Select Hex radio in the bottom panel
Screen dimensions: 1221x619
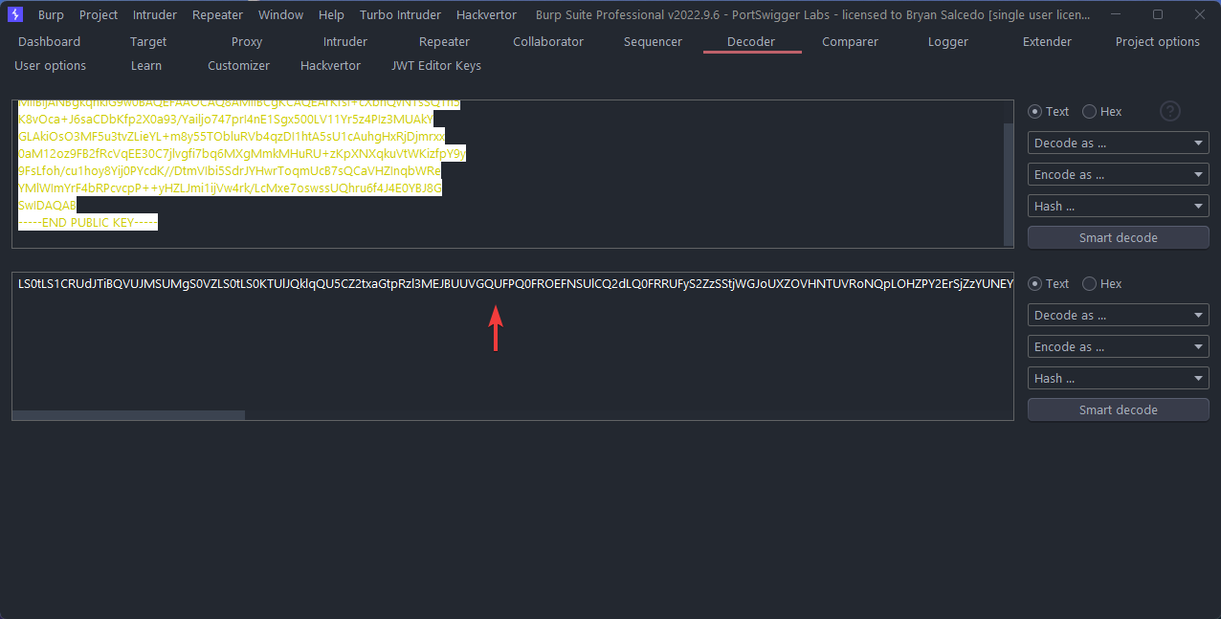coord(1089,284)
